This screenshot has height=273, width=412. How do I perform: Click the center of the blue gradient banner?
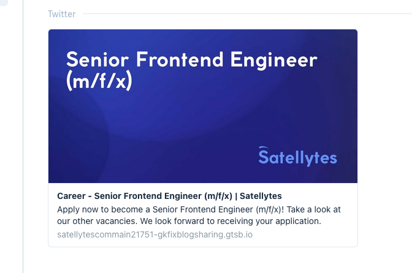203,107
